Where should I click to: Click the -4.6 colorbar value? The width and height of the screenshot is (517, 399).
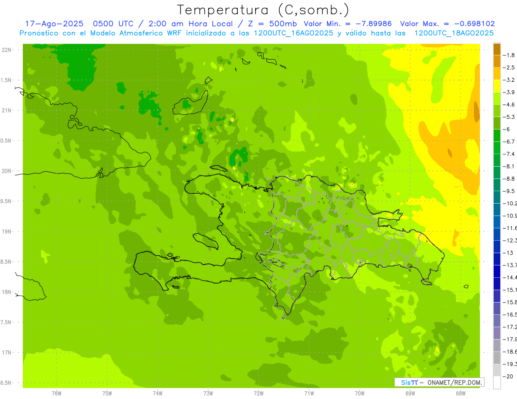coord(510,105)
